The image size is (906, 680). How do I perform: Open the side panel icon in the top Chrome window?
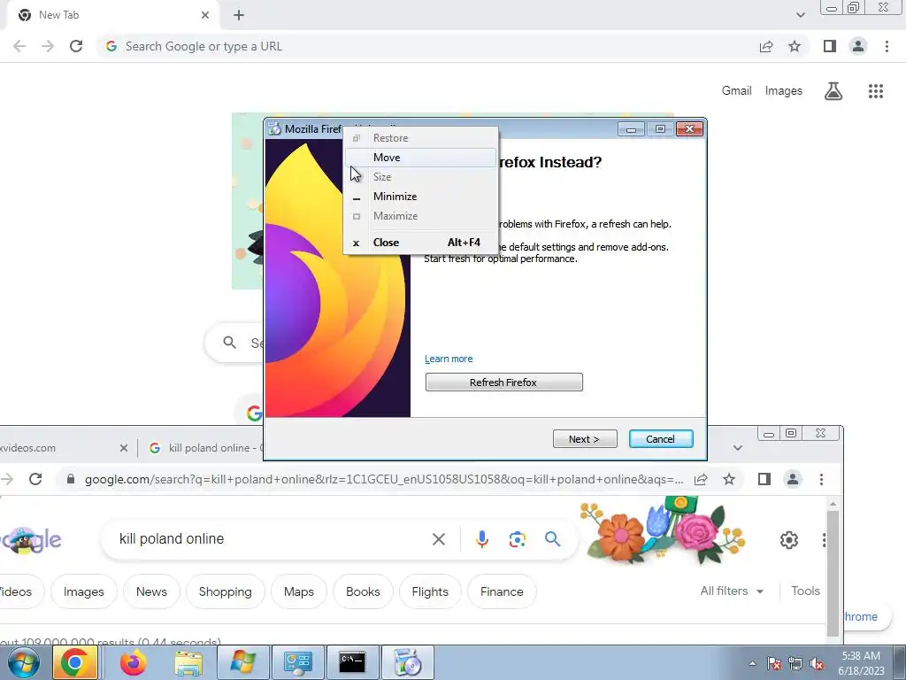[x=830, y=46]
